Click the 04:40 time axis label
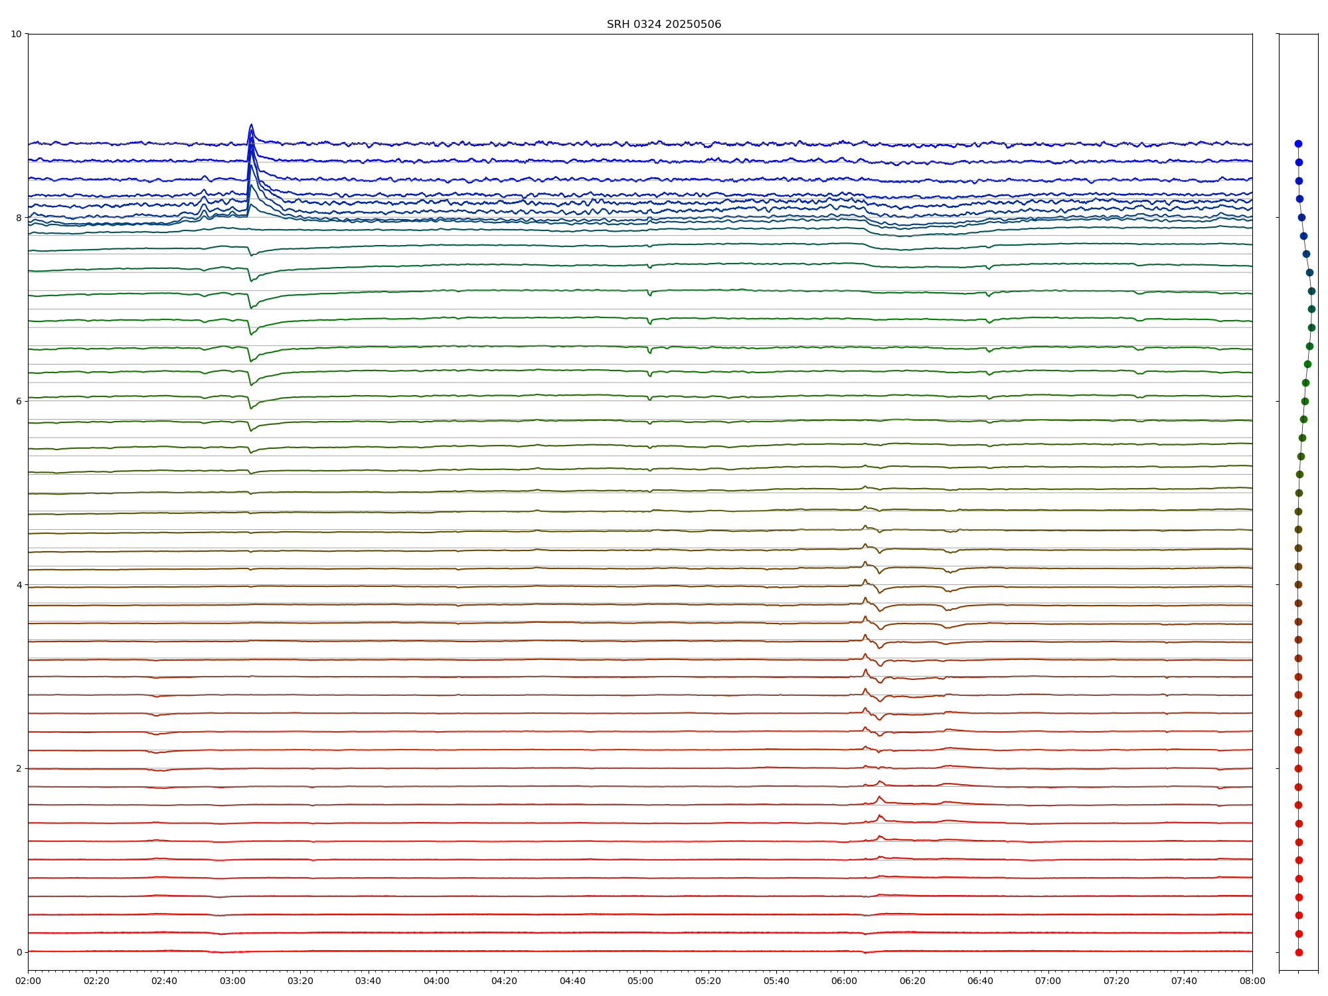Screen dimensions: 1328x996 (572, 981)
